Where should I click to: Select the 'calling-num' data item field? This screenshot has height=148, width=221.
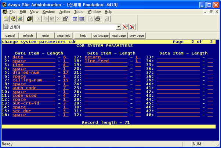pyautogui.click(x=34, y=80)
